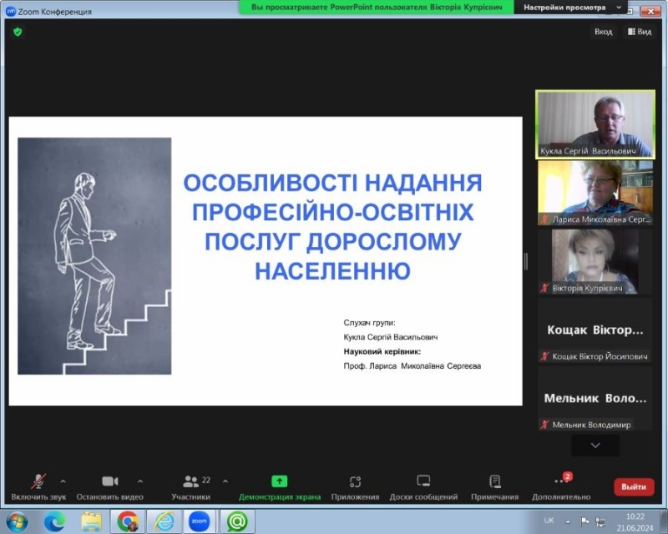Expand the audio options arrow next to the microphone
The image size is (668, 534).
(x=63, y=481)
